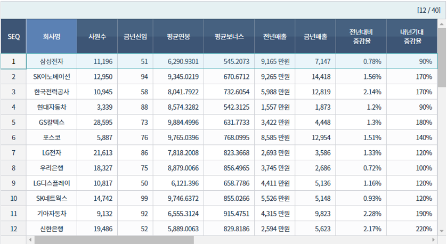The width and height of the screenshot is (447, 244).
Task: Click average salary 6,121.396 cell
Action: point(178,183)
